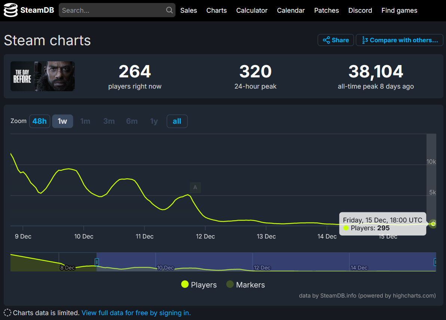The height and width of the screenshot is (320, 446).
Task: Click View full data by signing in
Action: pyautogui.click(x=136, y=313)
